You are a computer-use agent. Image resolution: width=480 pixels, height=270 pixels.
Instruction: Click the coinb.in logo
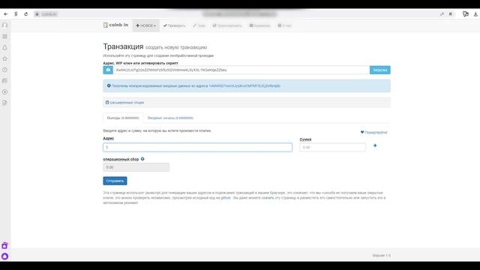pos(115,25)
